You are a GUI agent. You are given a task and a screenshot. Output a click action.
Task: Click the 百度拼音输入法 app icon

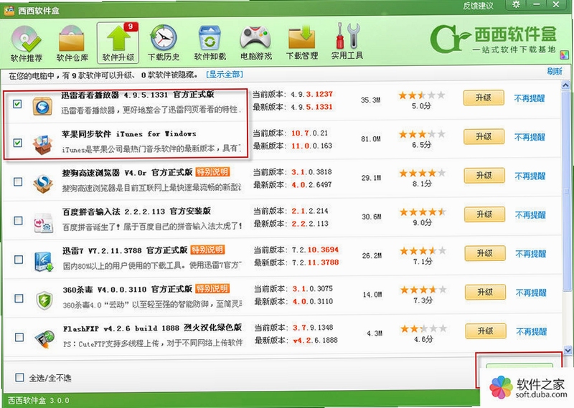43,223
